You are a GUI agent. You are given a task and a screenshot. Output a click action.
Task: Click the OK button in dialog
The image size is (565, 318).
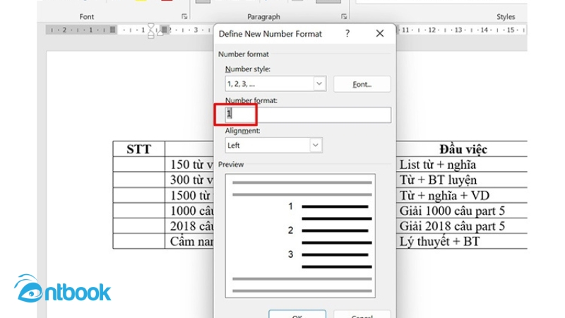(297, 314)
